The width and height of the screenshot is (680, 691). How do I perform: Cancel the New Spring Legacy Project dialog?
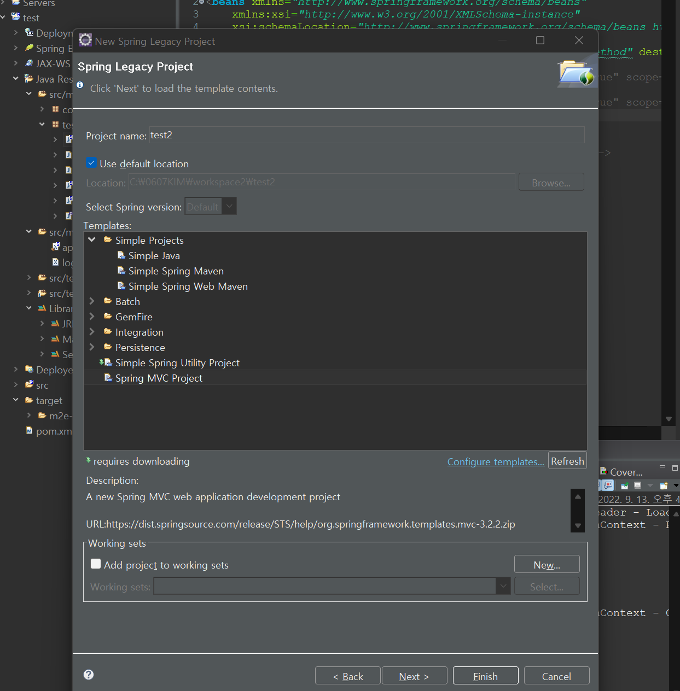tap(556, 676)
